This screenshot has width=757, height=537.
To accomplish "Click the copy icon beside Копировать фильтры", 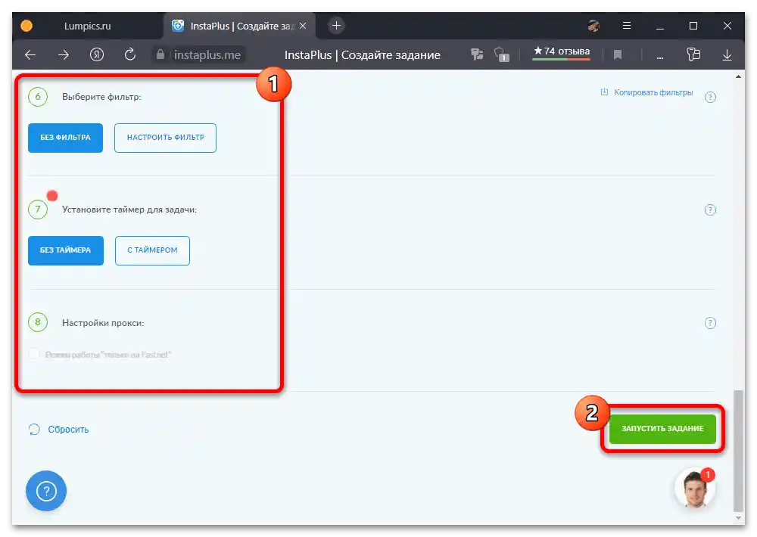I will pyautogui.click(x=604, y=92).
